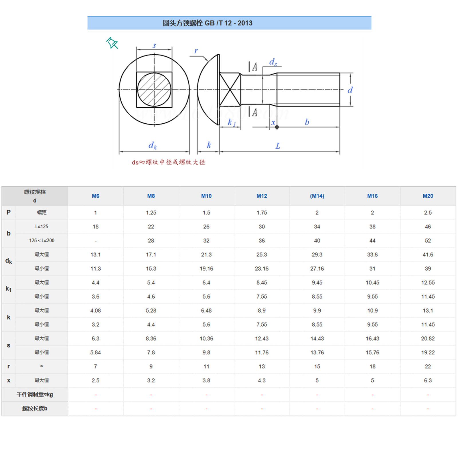Click the P row label cell
Image resolution: width=458 pixels, height=458 pixels.
point(9,213)
